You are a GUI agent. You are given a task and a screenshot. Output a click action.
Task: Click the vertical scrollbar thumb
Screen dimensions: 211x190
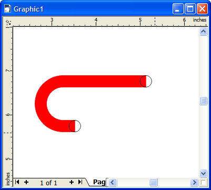pos(203,101)
